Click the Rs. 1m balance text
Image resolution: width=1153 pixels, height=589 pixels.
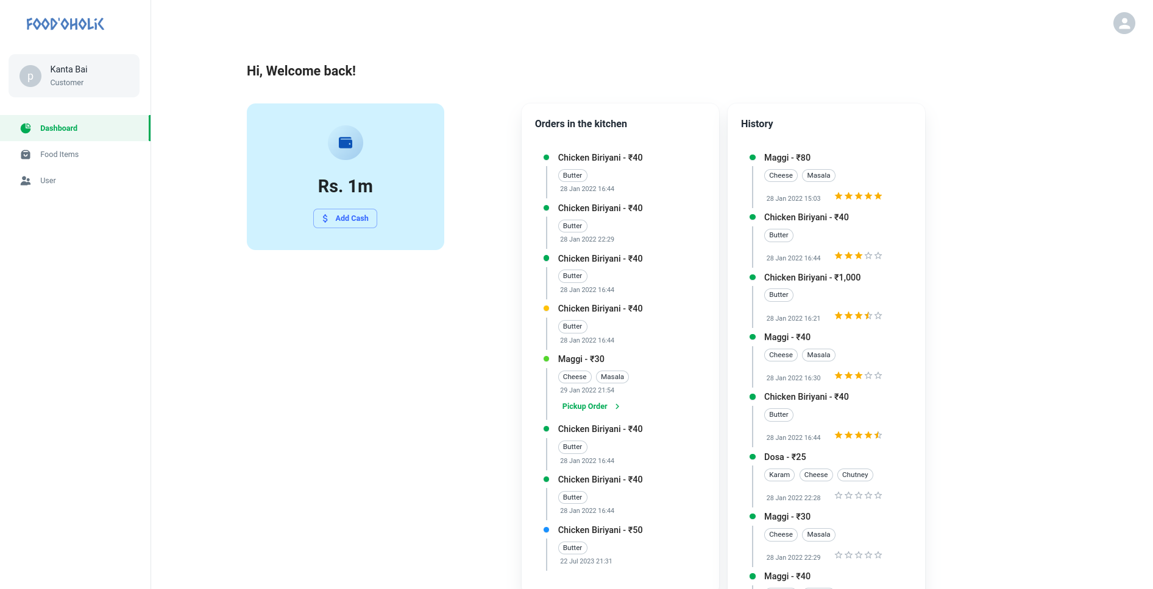point(346,186)
